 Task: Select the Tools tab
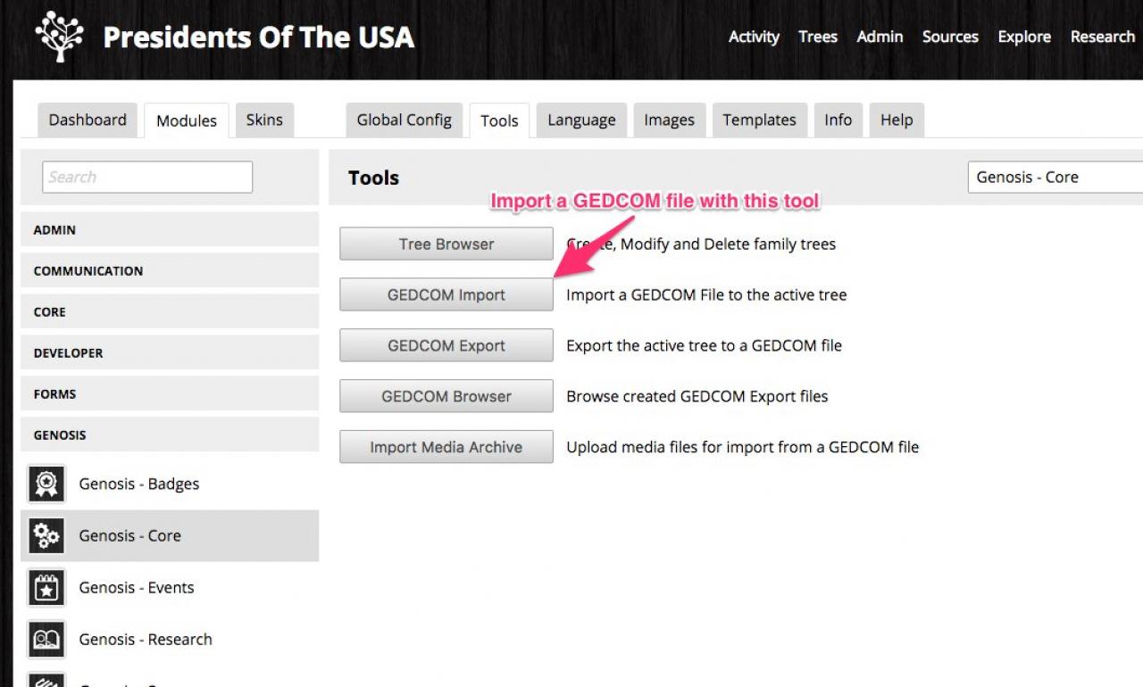click(x=499, y=120)
